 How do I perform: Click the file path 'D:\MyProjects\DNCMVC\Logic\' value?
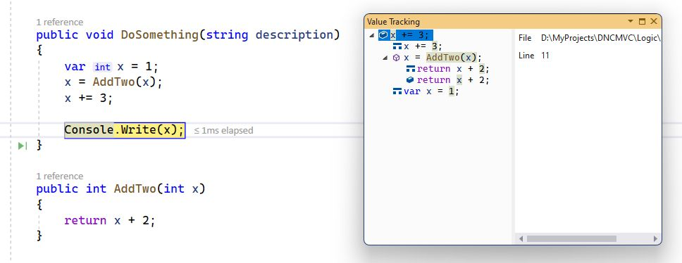pos(601,38)
